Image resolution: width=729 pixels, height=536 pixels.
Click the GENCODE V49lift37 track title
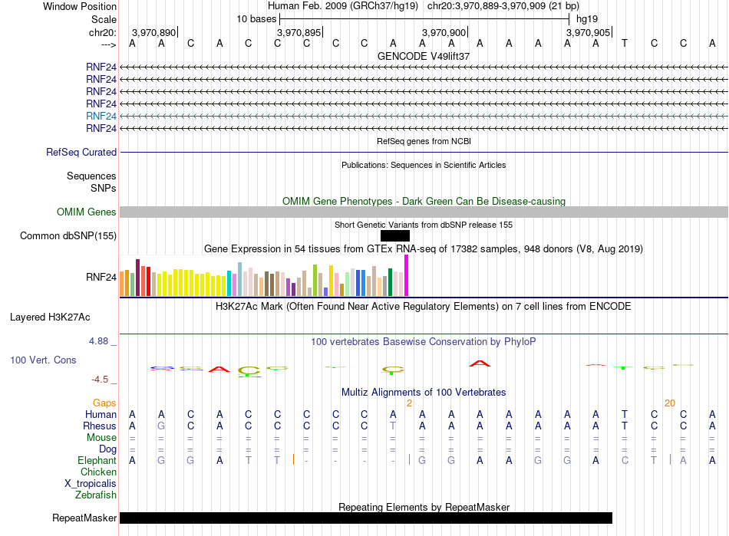coord(424,56)
